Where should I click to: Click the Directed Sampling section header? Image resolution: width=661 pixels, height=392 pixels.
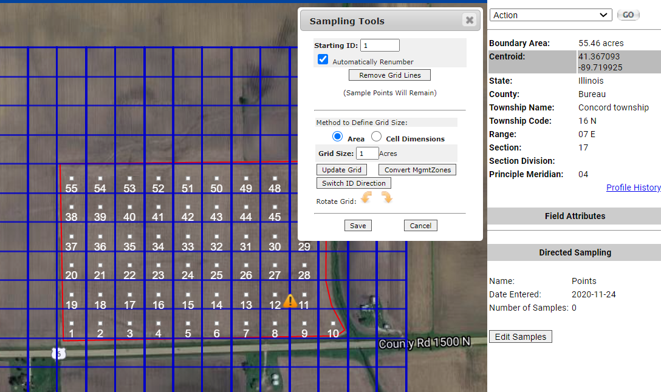pos(574,252)
